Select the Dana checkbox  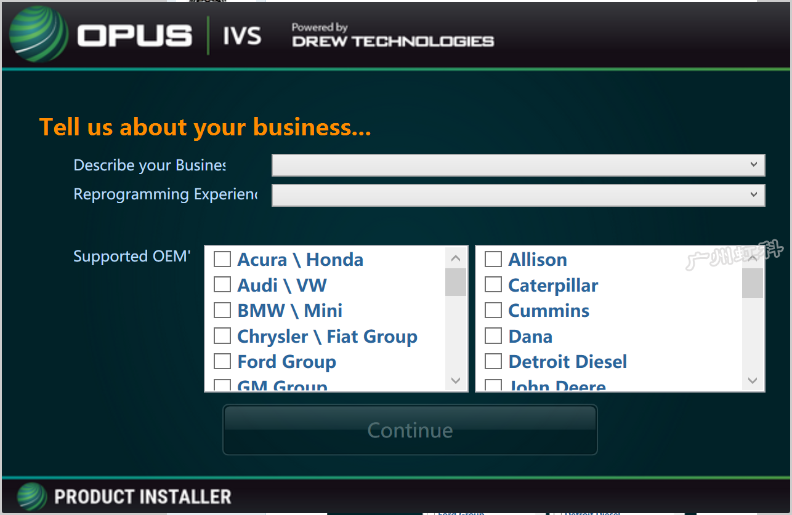click(493, 336)
